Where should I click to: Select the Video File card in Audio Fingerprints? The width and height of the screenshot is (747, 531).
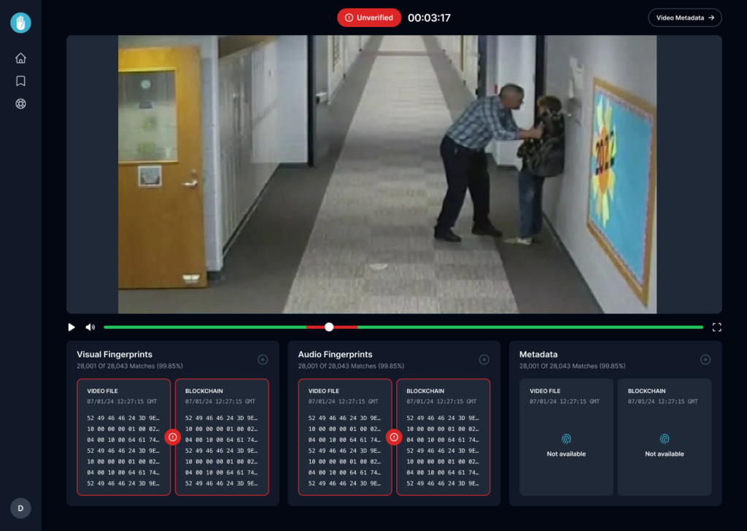click(x=345, y=437)
